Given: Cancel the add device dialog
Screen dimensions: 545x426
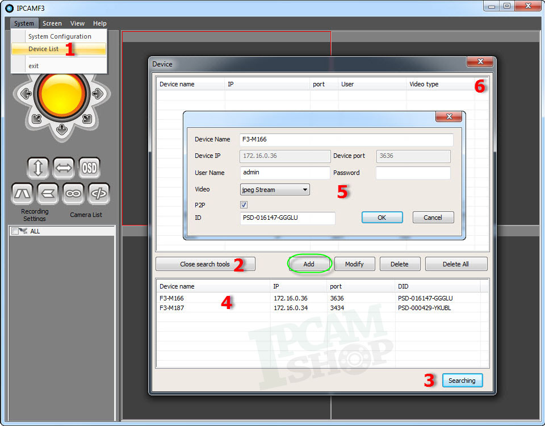Looking at the screenshot, I should tap(433, 218).
